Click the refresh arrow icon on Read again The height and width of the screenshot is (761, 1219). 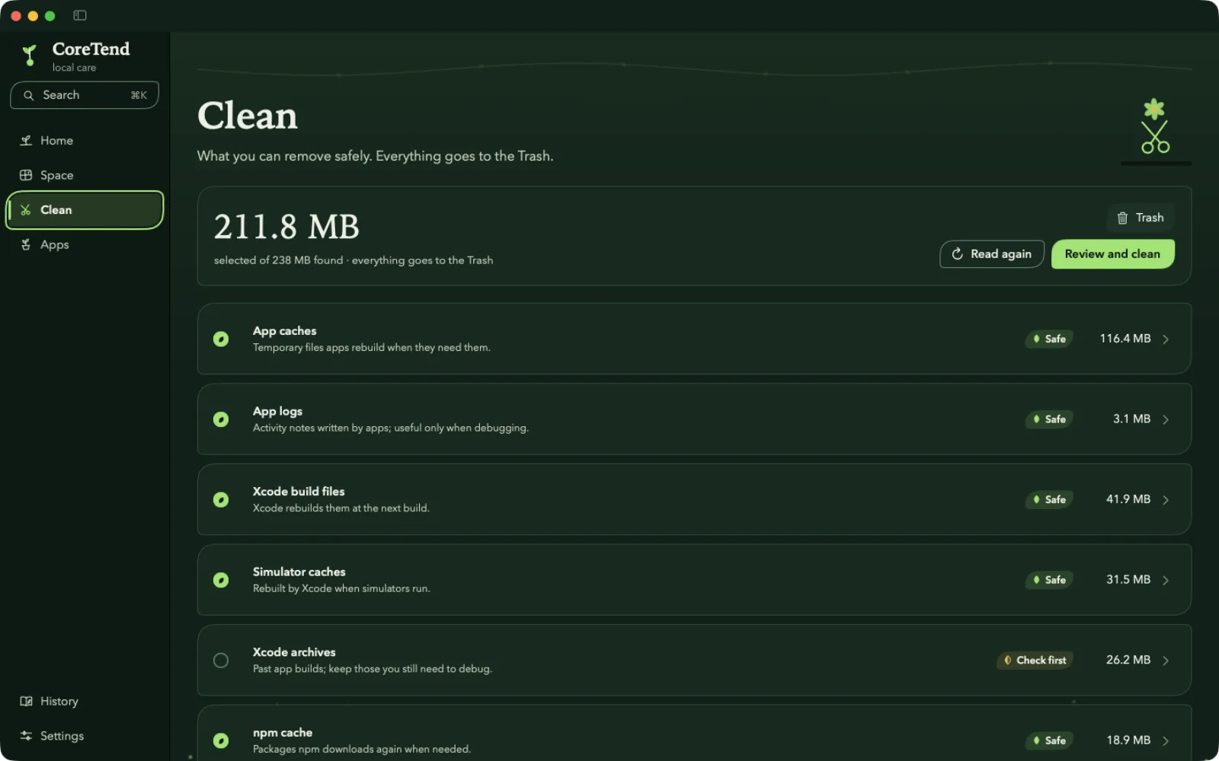coord(958,254)
